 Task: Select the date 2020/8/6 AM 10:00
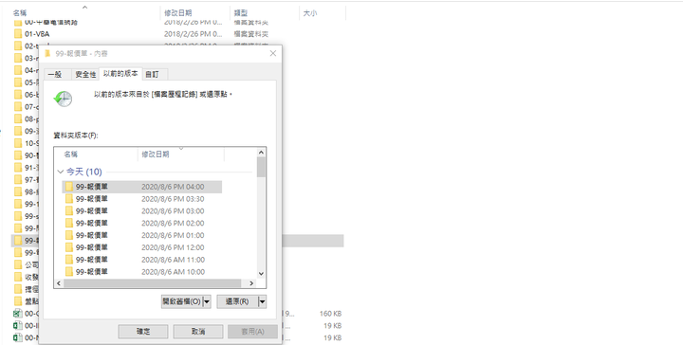pyautogui.click(x=173, y=272)
